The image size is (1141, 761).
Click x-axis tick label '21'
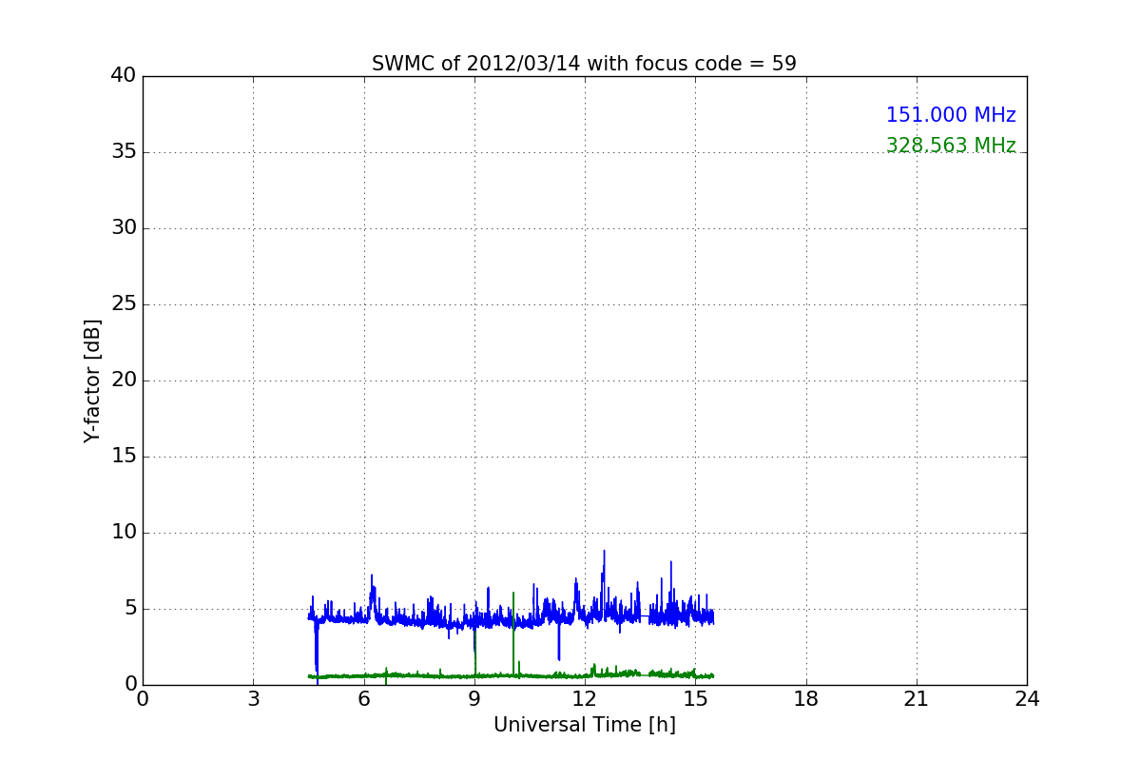917,699
